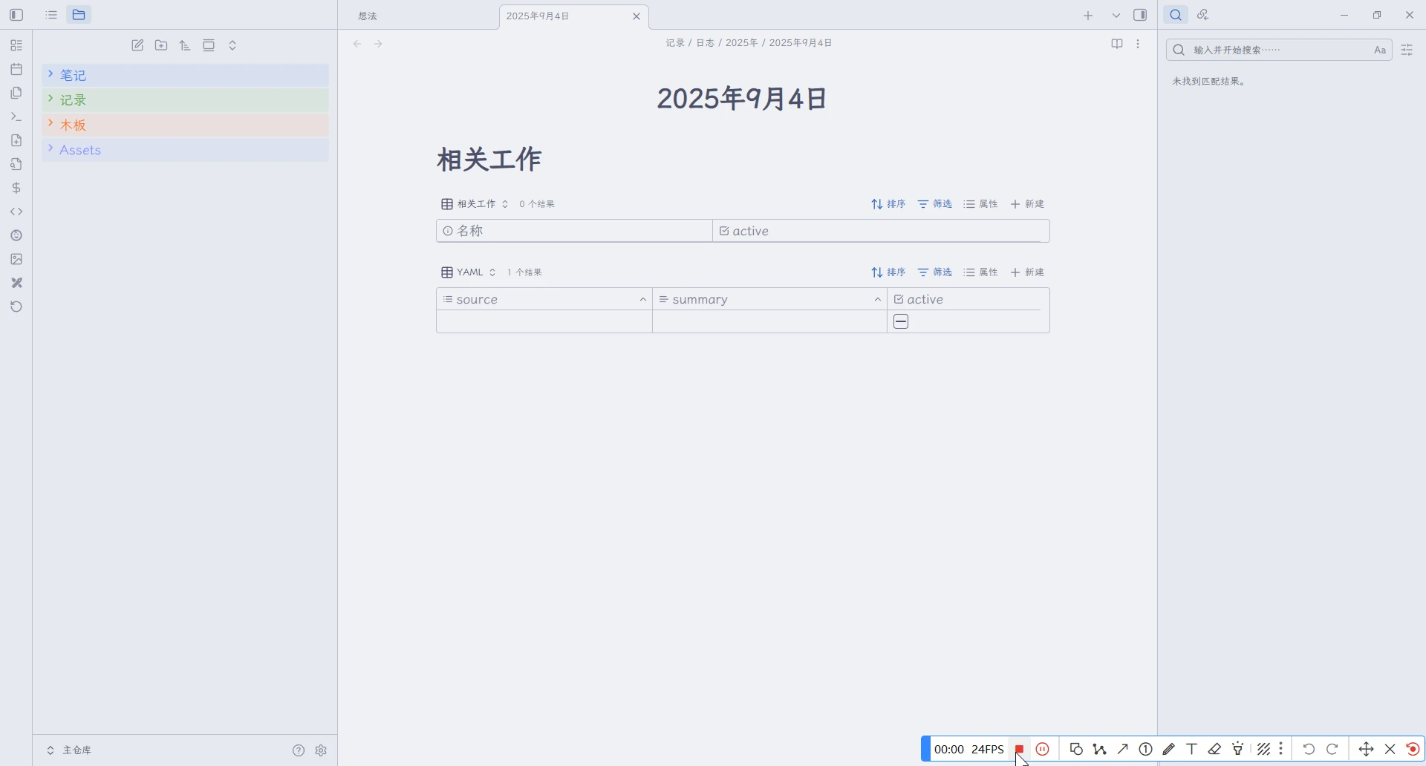The height and width of the screenshot is (766, 1426).
Task: Open settings gear icon
Action: [x=321, y=750]
